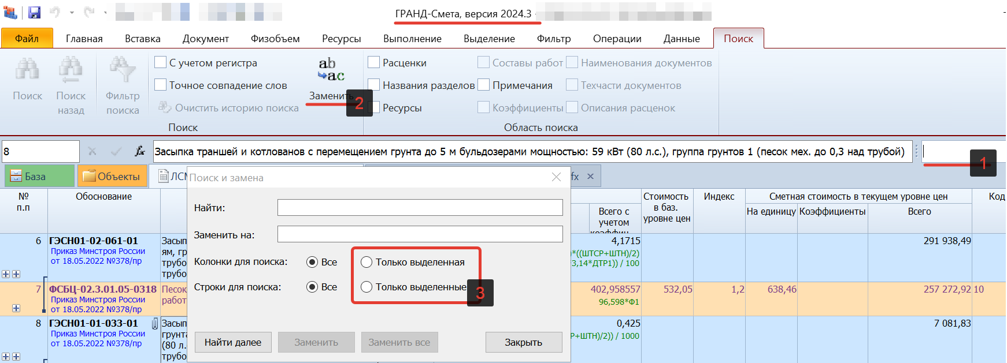Open the Объекты panel button

coord(112,177)
